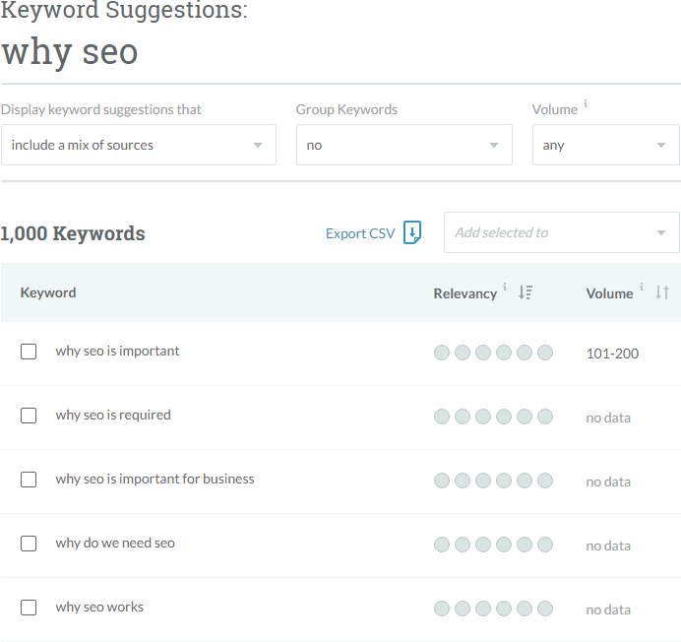Open the 'Add selected to' dropdown

pyautogui.click(x=561, y=232)
